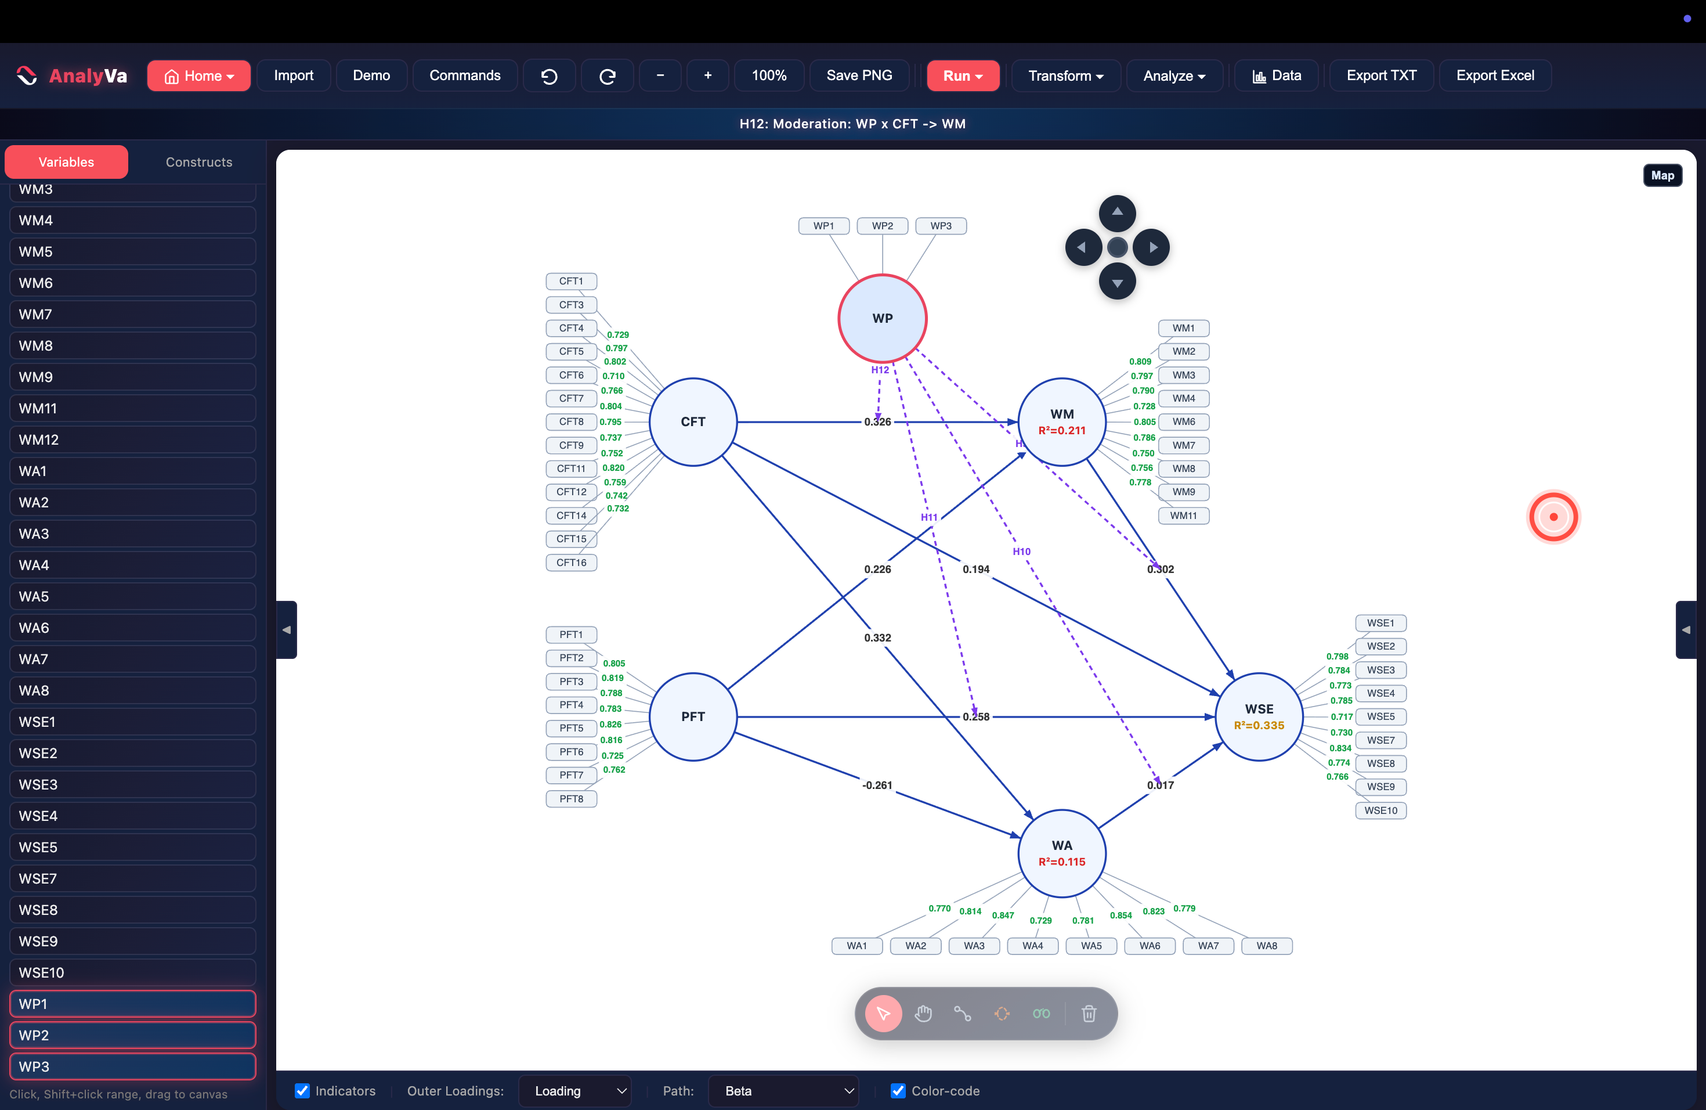Click the H12 moderation label under WP
This screenshot has height=1110, width=1706.
pos(880,370)
